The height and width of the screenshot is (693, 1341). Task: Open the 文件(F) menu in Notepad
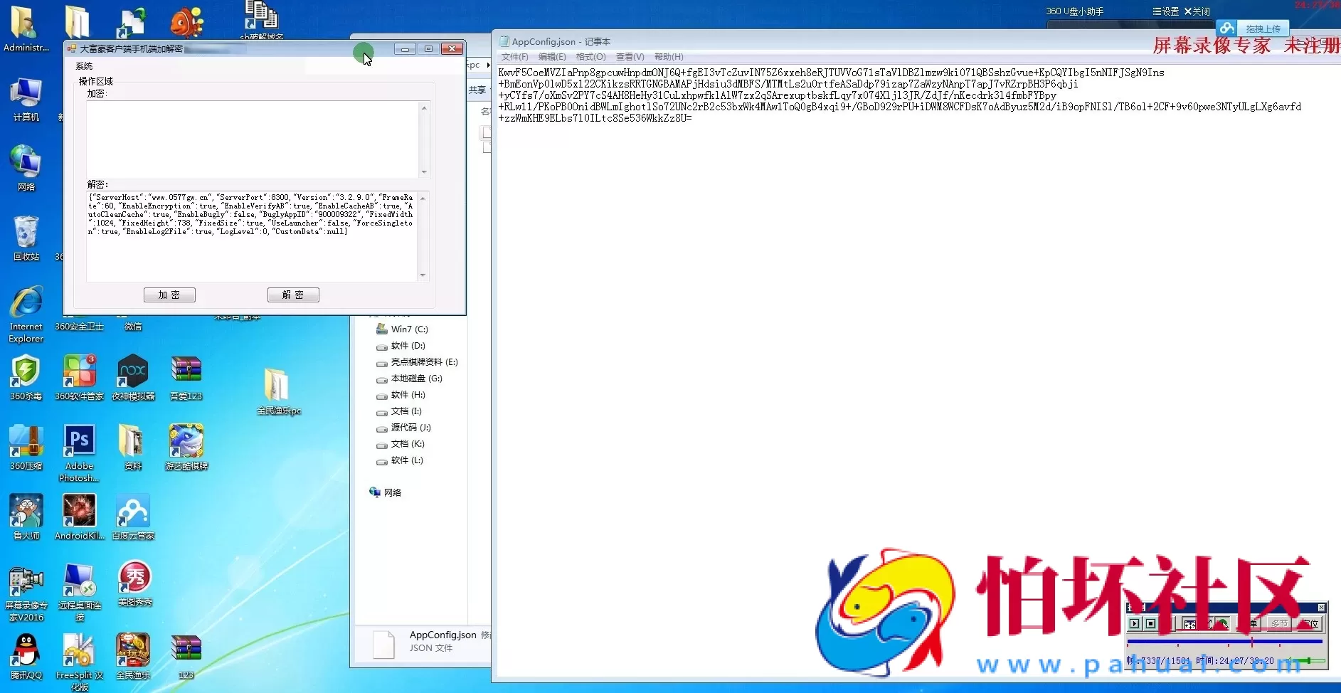pos(514,57)
